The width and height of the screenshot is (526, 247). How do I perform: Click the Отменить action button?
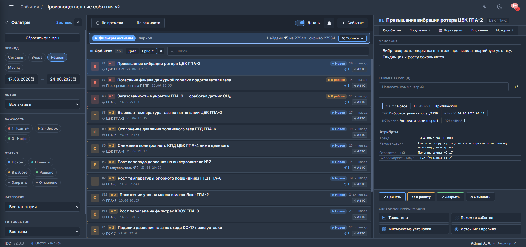(x=480, y=197)
